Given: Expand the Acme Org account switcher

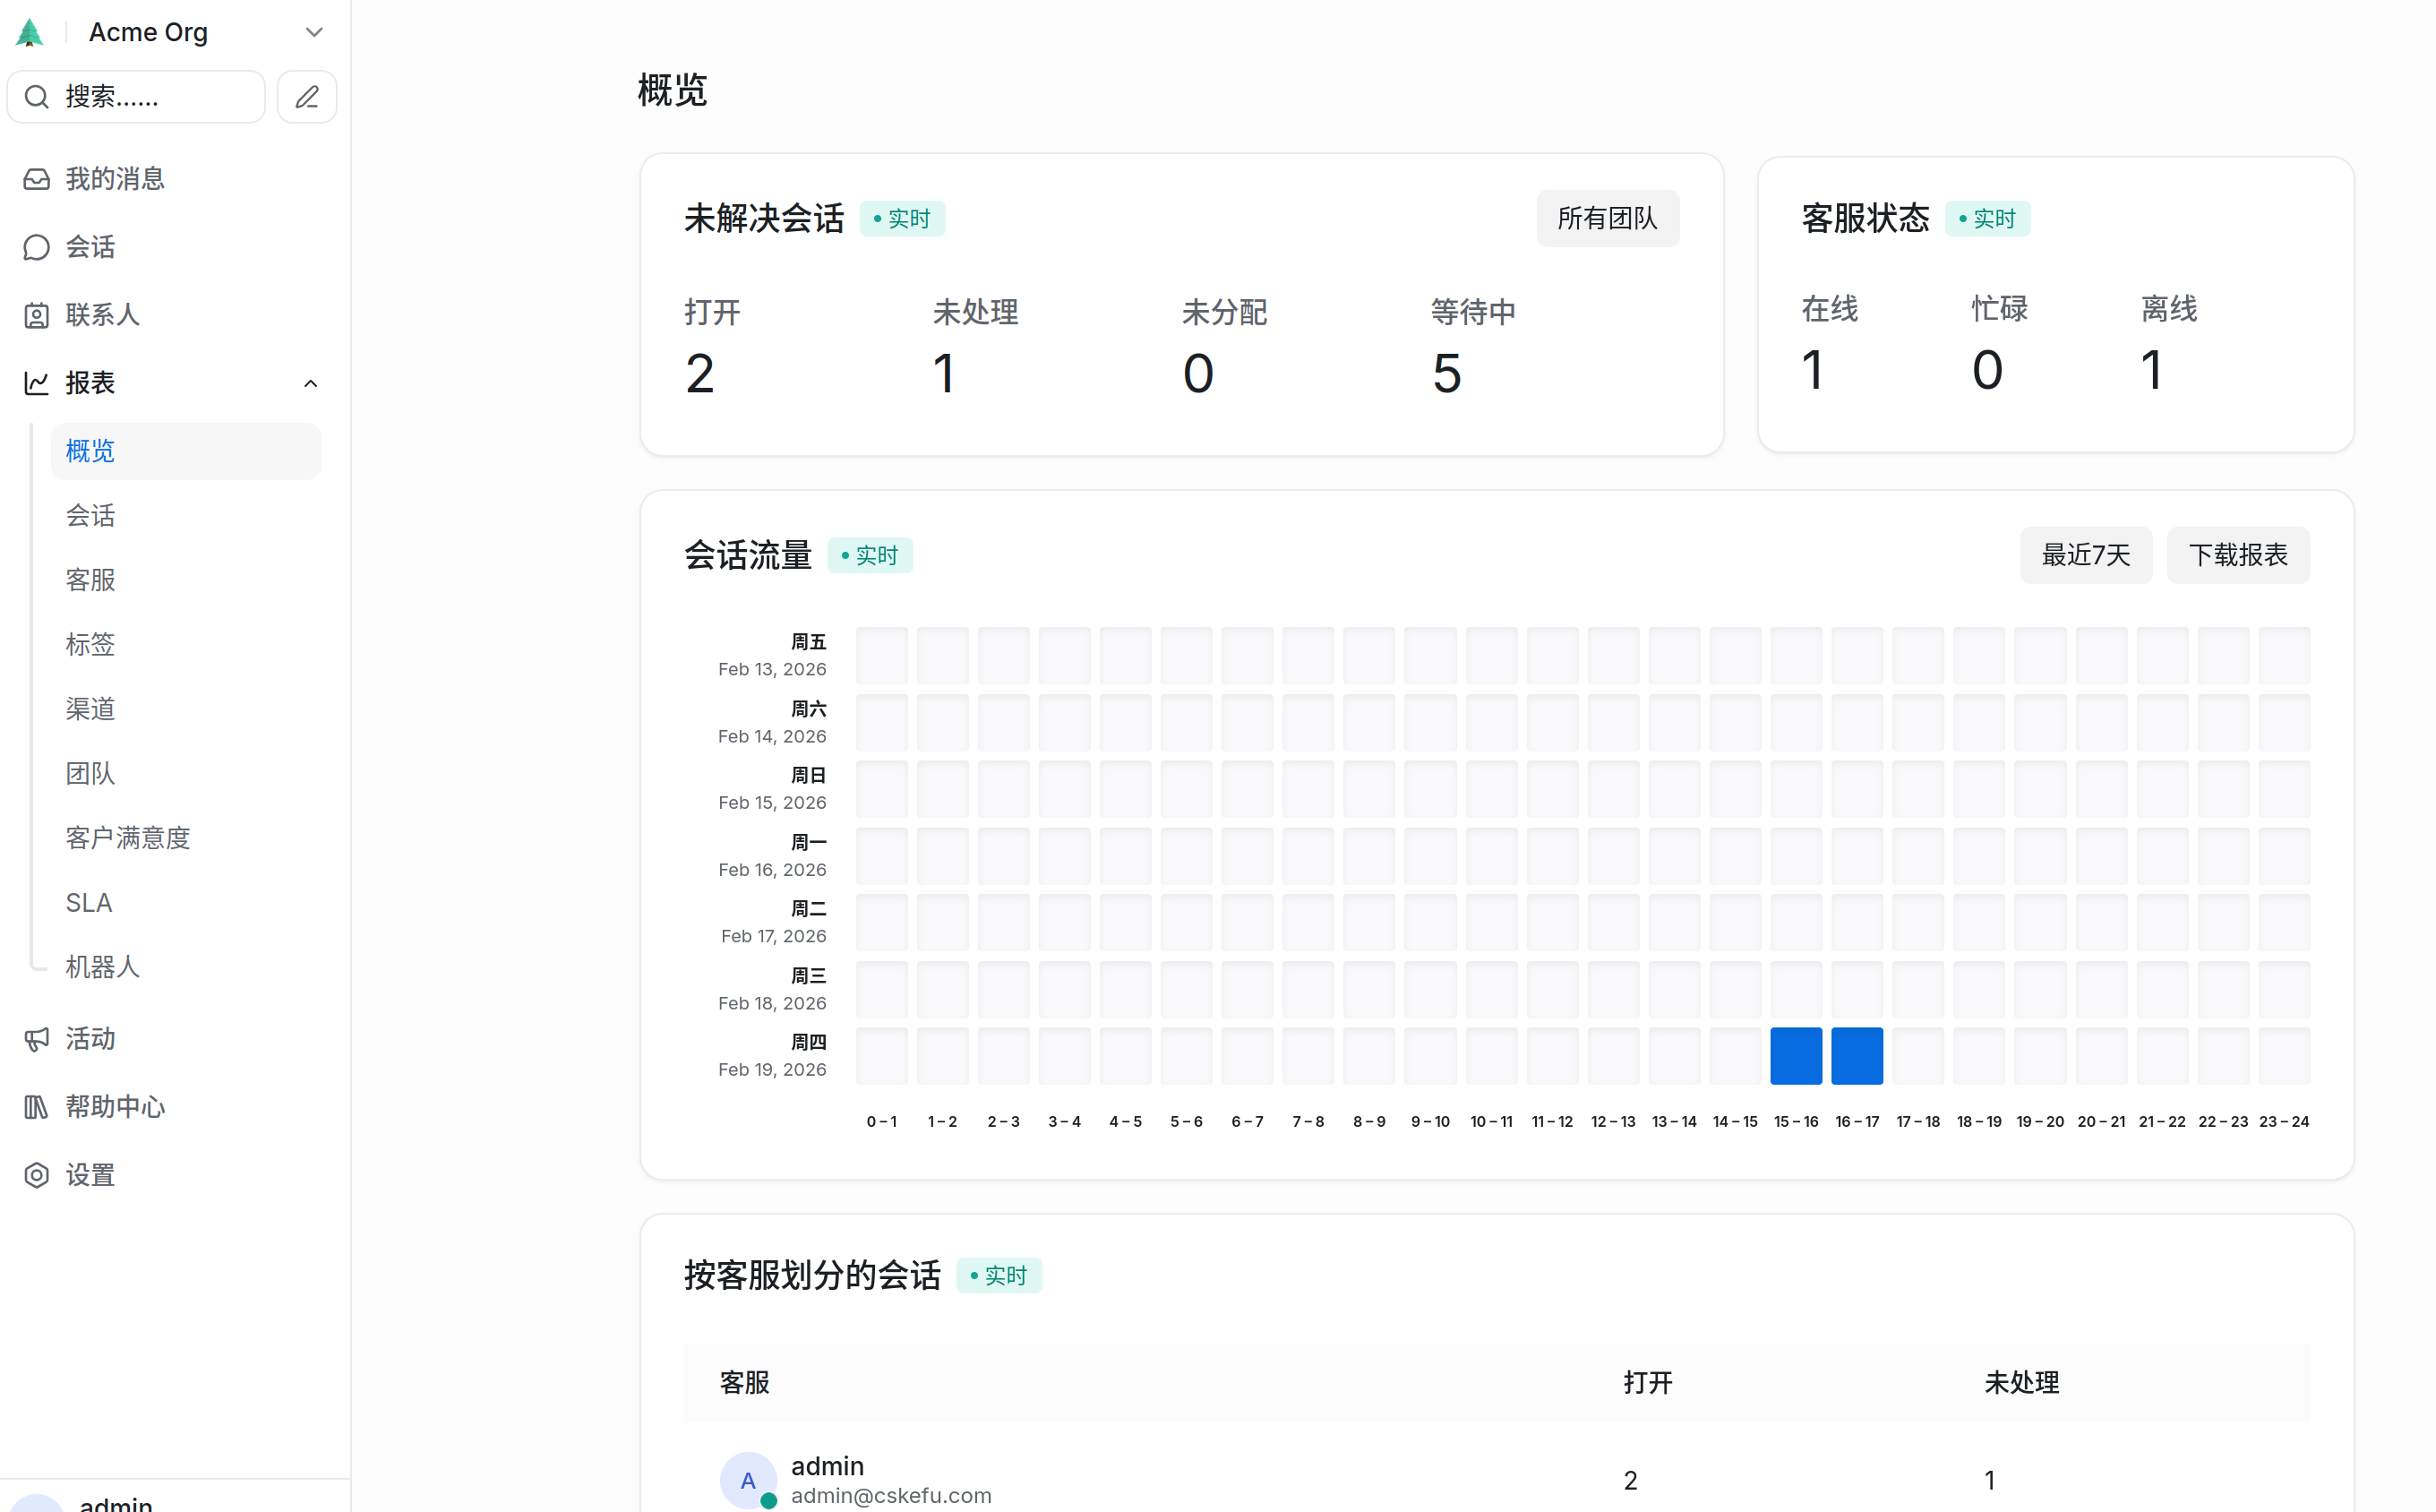Looking at the screenshot, I should 313,33.
